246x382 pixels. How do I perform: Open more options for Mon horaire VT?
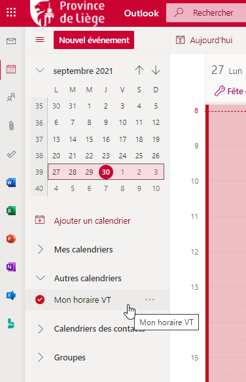pyautogui.click(x=150, y=300)
